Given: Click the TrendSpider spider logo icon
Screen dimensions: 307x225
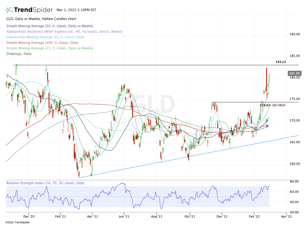Looking at the screenshot, I should point(9,10).
